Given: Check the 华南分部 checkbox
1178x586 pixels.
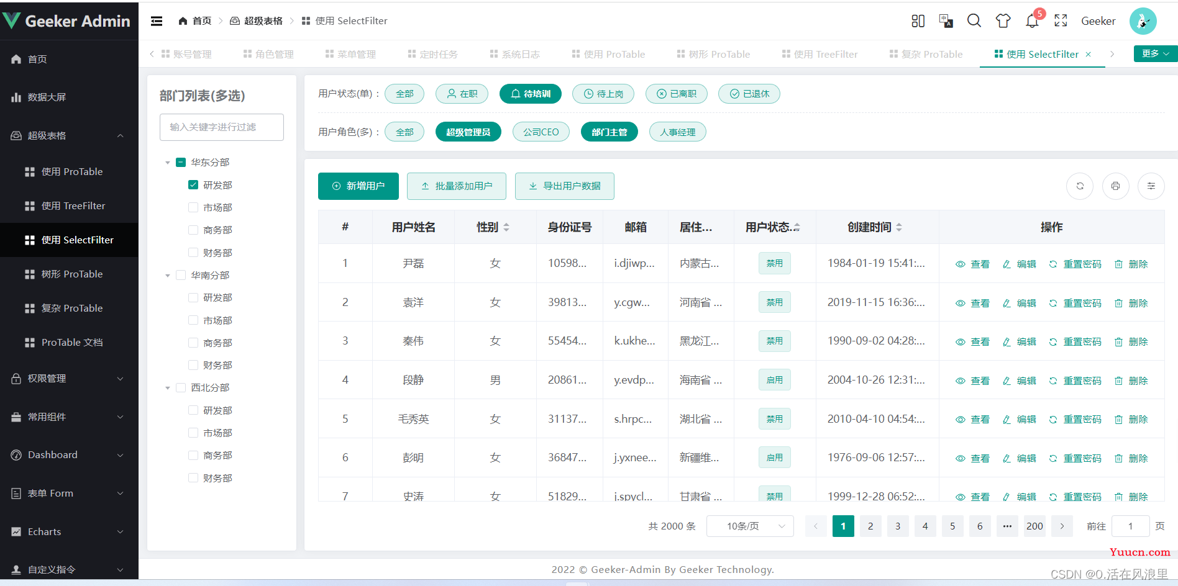Looking at the screenshot, I should click(181, 275).
